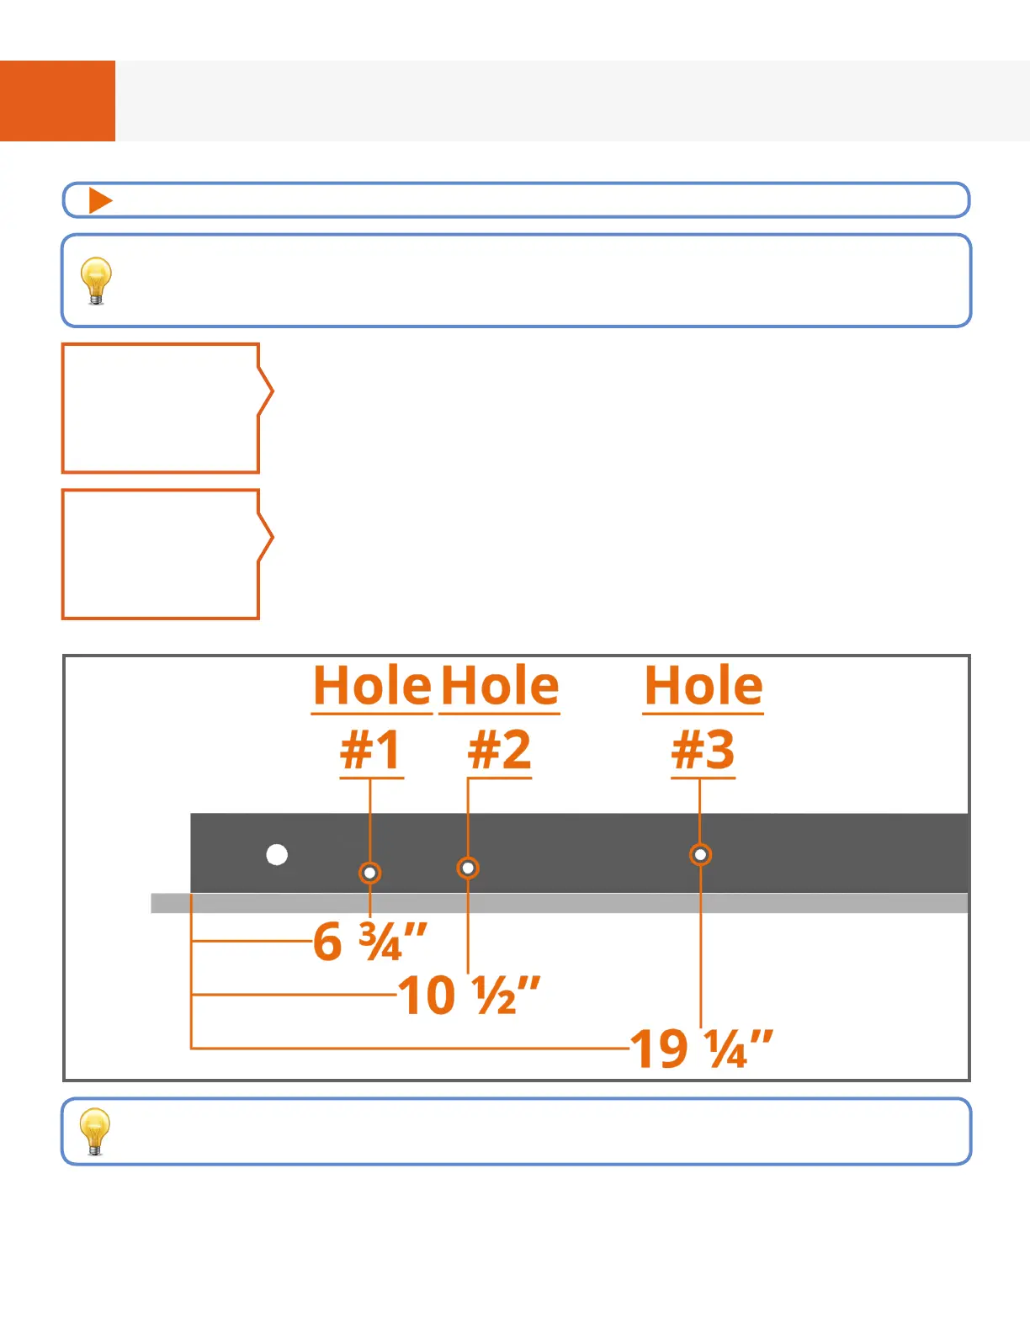Click the orange play triangle arrow
This screenshot has width=1030, height=1333.
(100, 200)
